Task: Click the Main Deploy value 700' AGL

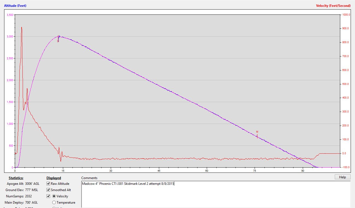Action: (31, 203)
